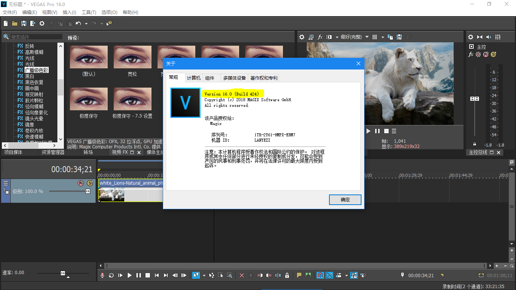Open master bus audio properties gear
This screenshot has width=516, height=290.
point(471,37)
